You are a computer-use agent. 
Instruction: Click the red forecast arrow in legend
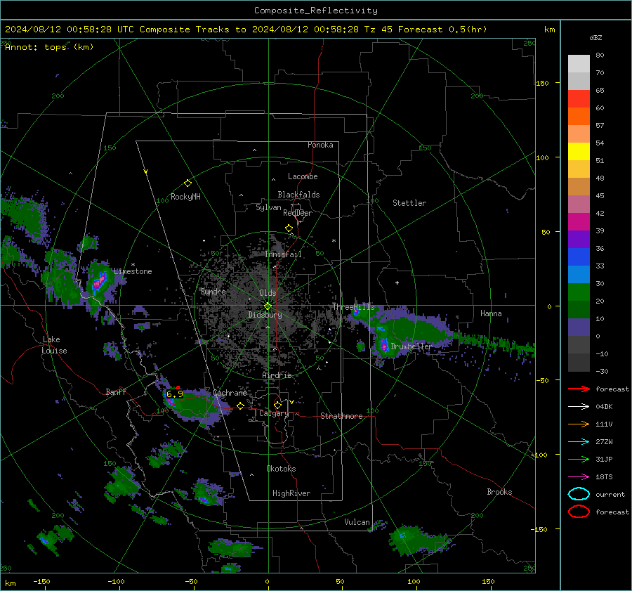pyautogui.click(x=579, y=389)
